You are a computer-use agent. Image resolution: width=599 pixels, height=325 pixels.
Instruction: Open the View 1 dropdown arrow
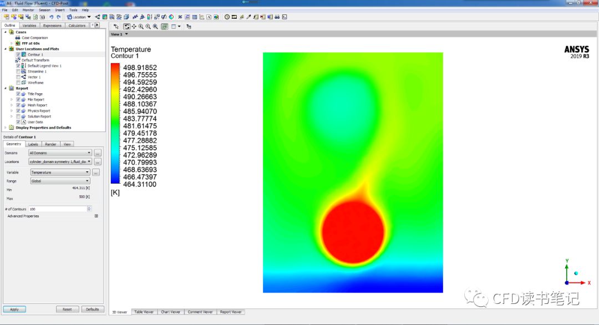coord(126,34)
